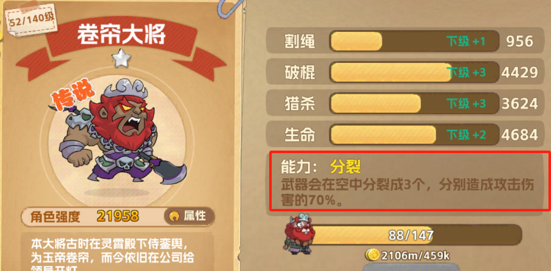551x271 pixels.
Task: Click the 生命 stat row label
Action: 299,135
